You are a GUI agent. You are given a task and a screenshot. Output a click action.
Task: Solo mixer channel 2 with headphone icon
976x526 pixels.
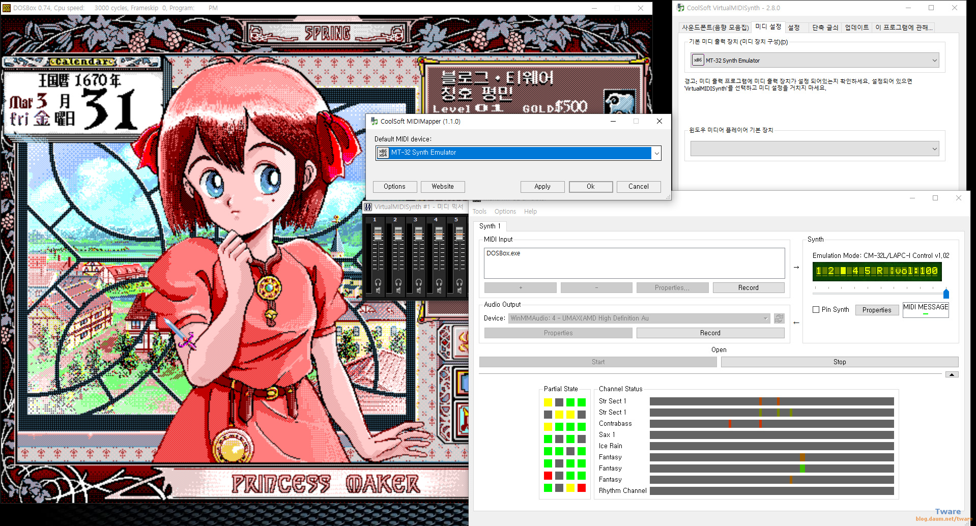click(x=398, y=282)
